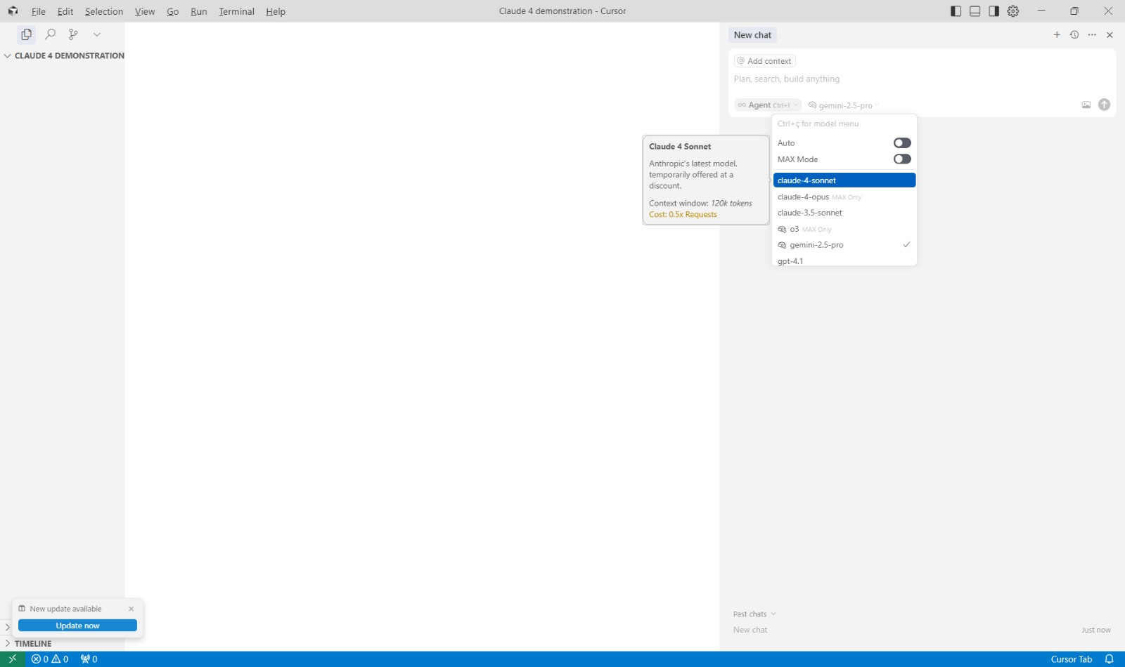The width and height of the screenshot is (1125, 667).
Task: Expand the Past chats dropdown
Action: pos(754,614)
